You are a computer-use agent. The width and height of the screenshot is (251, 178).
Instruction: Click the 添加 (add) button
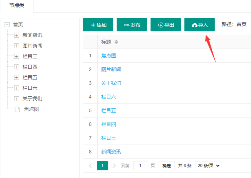pos(98,25)
